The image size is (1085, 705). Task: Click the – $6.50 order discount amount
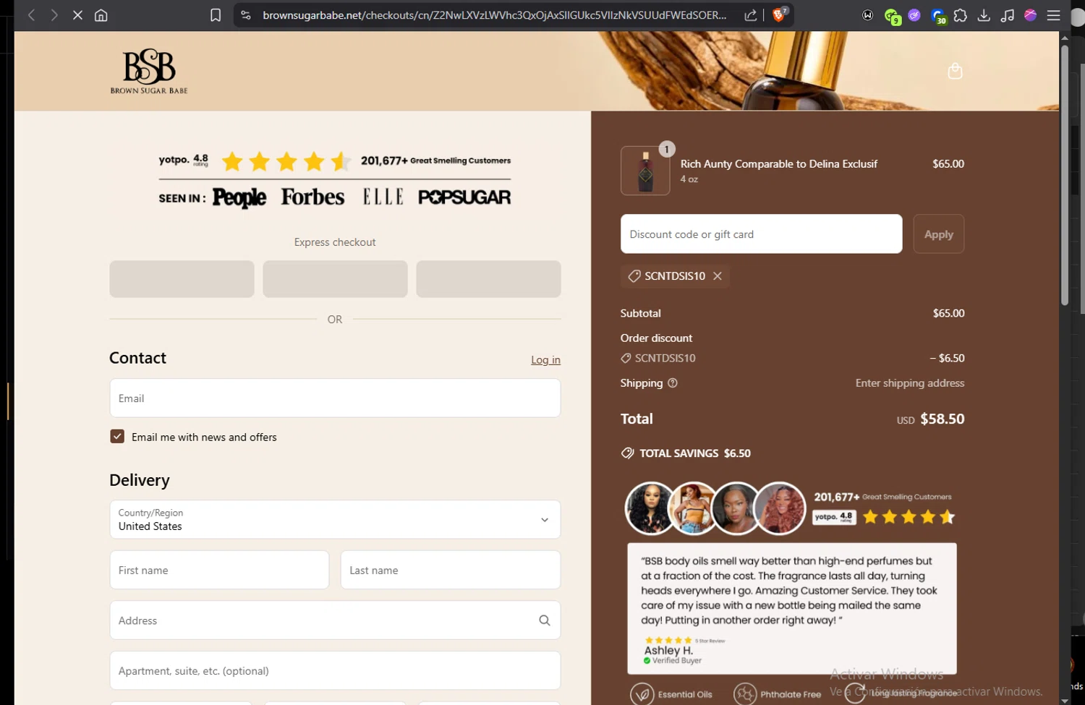947,359
